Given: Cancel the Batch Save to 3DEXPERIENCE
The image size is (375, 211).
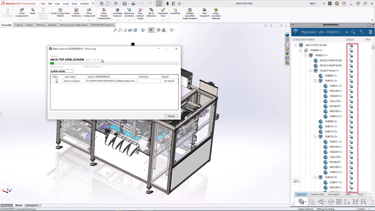Looking at the screenshot, I should pyautogui.click(x=171, y=116).
